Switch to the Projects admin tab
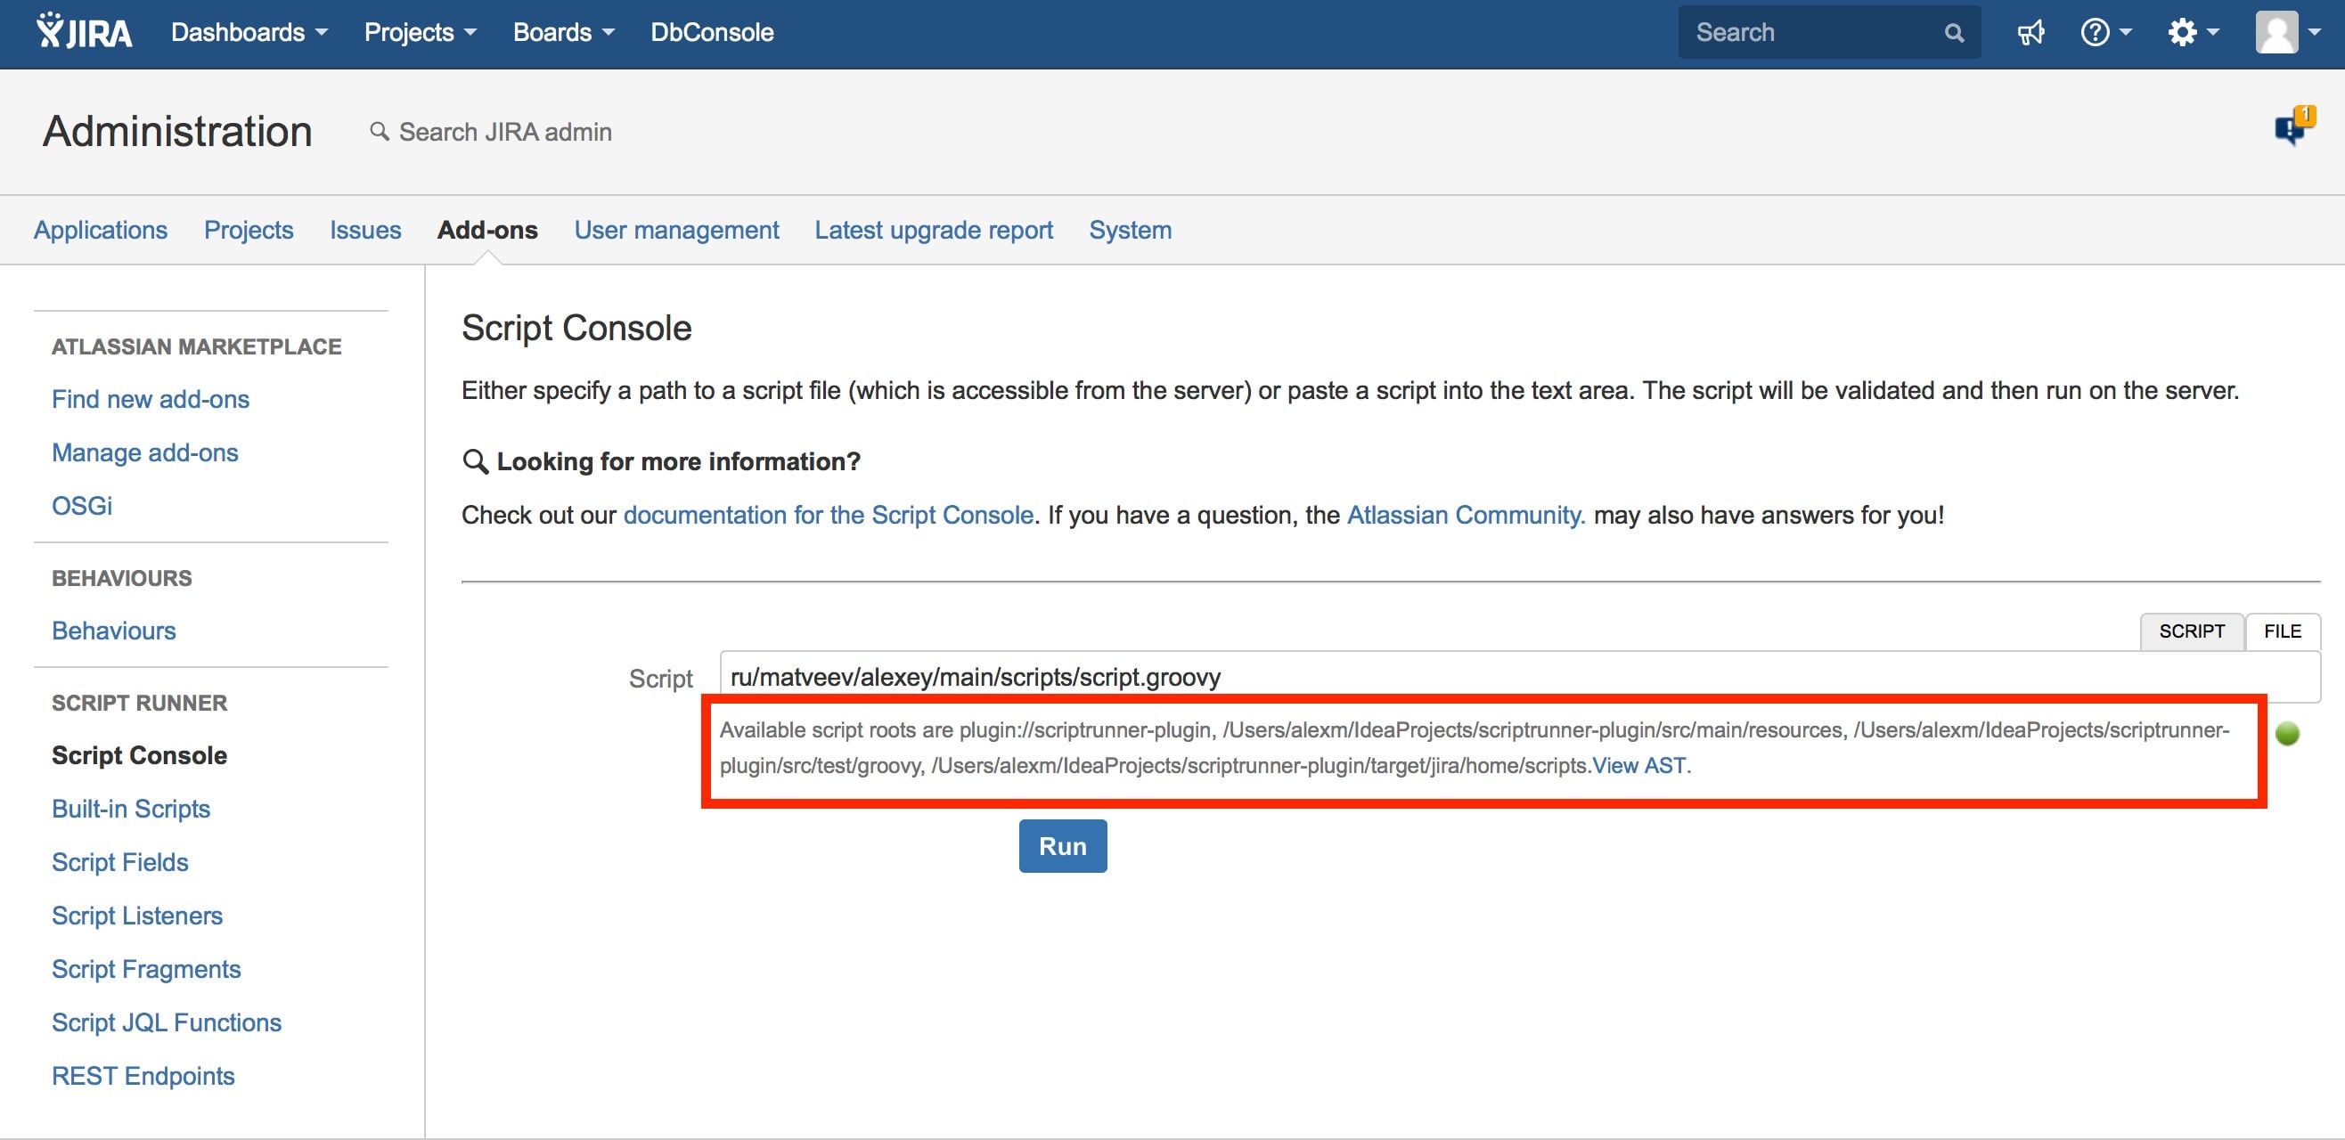 [249, 230]
